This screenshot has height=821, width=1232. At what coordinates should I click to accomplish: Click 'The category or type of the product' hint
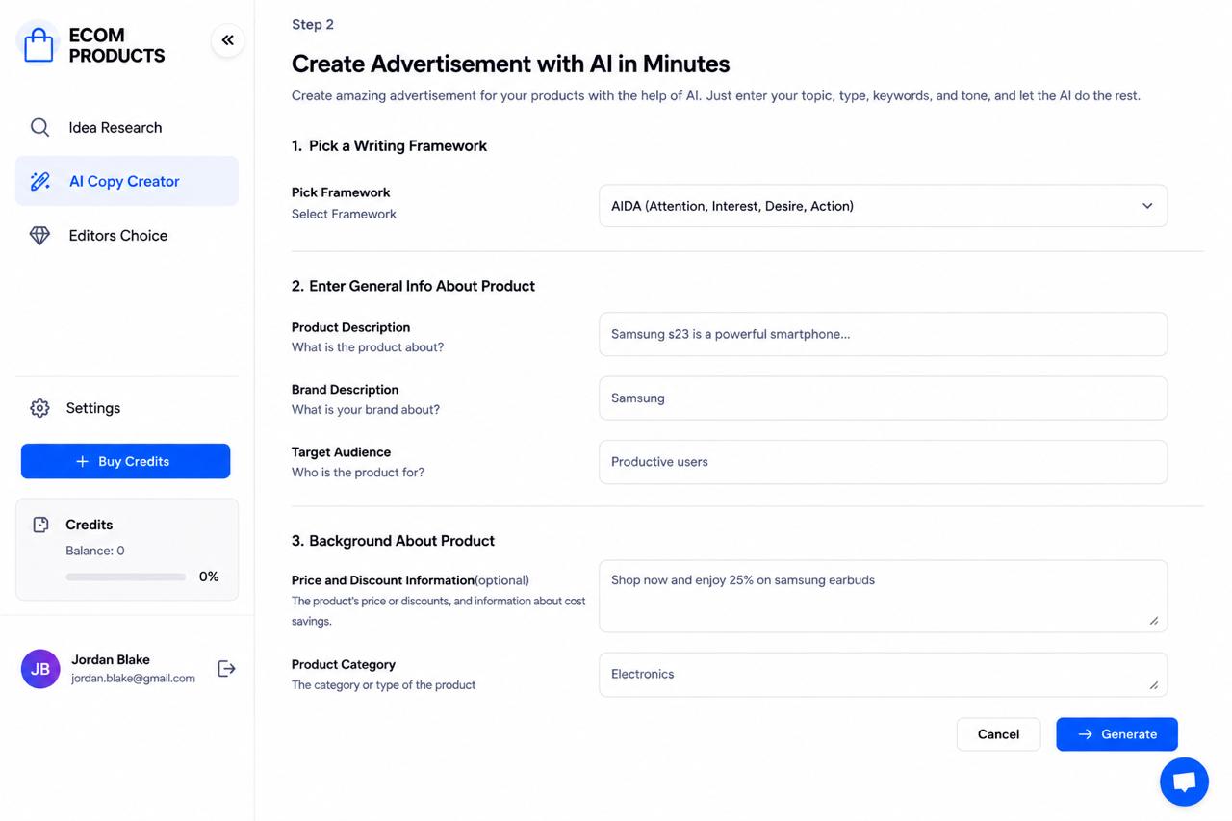[384, 685]
